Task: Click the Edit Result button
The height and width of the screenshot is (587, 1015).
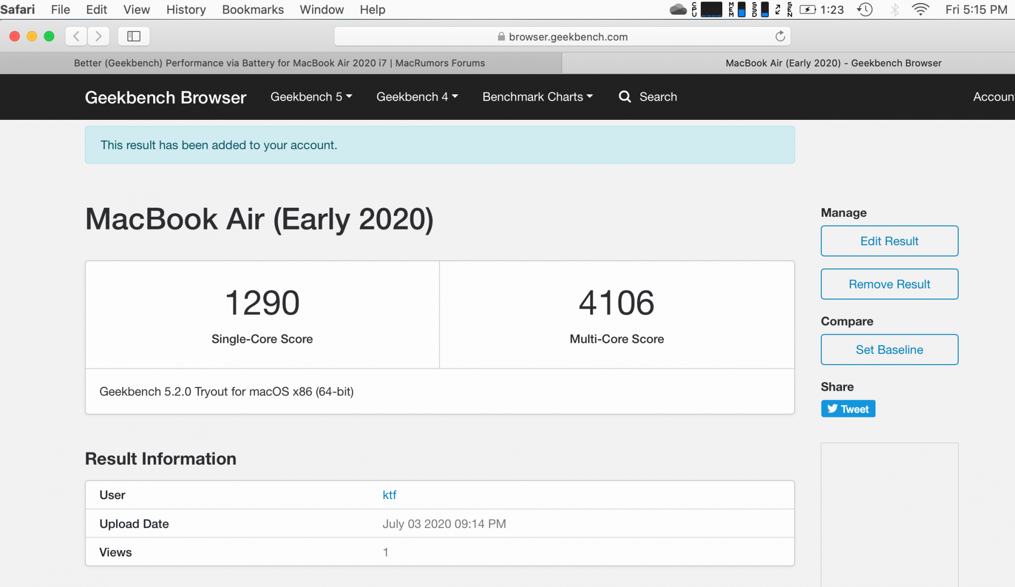Action: pos(889,241)
